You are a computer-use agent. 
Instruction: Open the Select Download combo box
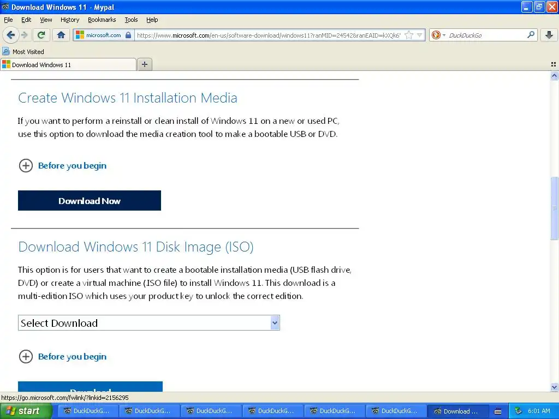(149, 323)
